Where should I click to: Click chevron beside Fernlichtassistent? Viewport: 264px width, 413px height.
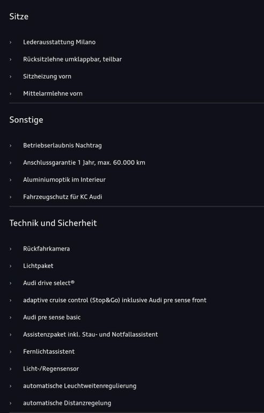click(11, 352)
